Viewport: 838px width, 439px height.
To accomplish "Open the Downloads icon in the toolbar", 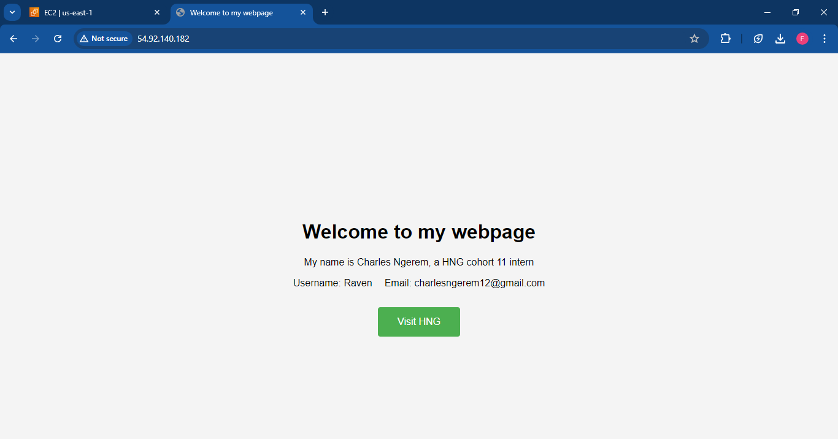I will pyautogui.click(x=780, y=38).
